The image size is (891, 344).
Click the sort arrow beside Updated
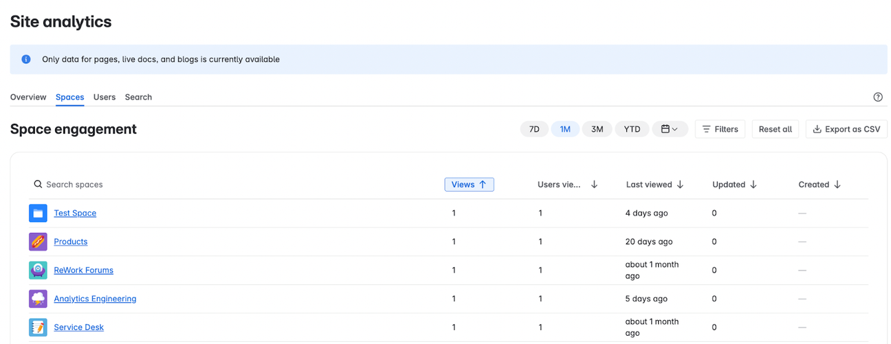(x=753, y=184)
